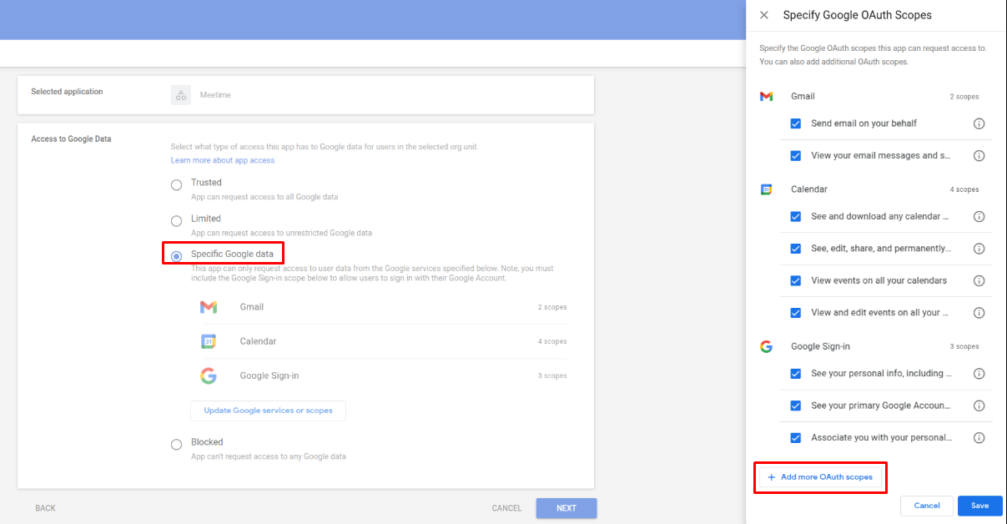Open info for See your personal info scope
The width and height of the screenshot is (1007, 524).
979,374
